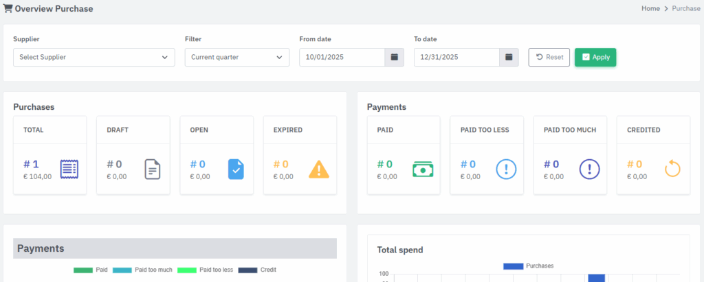Click the Reset filters button
704x282 pixels.
tap(549, 57)
